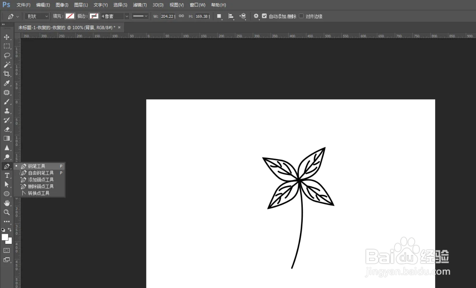This screenshot has height=288, width=476.
Task: Open the stroke line style dropdown
Action: [140, 16]
